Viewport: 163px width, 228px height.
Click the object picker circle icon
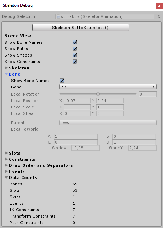159,16
